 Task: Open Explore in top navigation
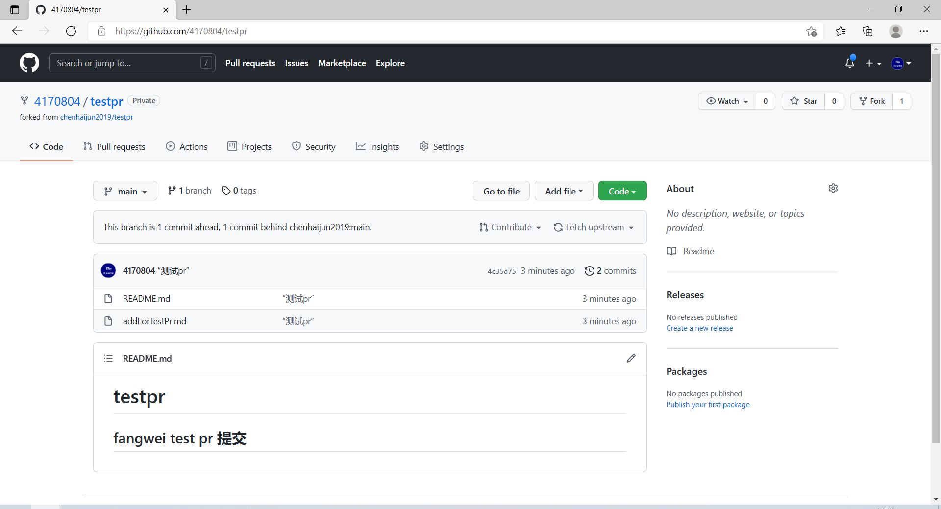click(x=390, y=63)
